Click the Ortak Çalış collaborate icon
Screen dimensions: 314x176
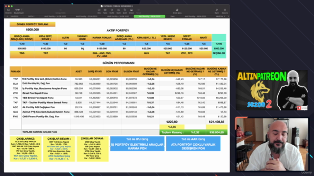(177, 10)
